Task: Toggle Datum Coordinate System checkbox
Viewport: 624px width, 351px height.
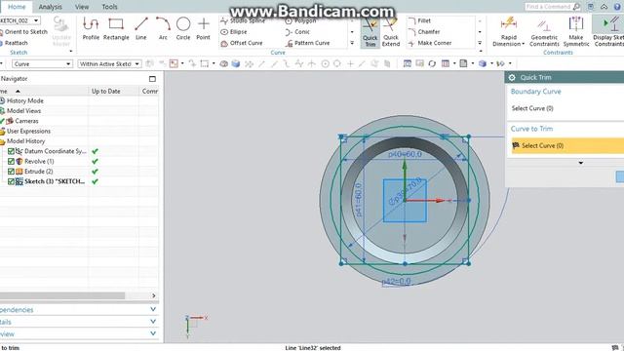Action: point(11,151)
